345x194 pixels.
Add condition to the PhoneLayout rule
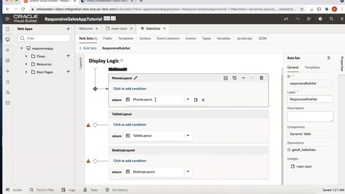130,88
